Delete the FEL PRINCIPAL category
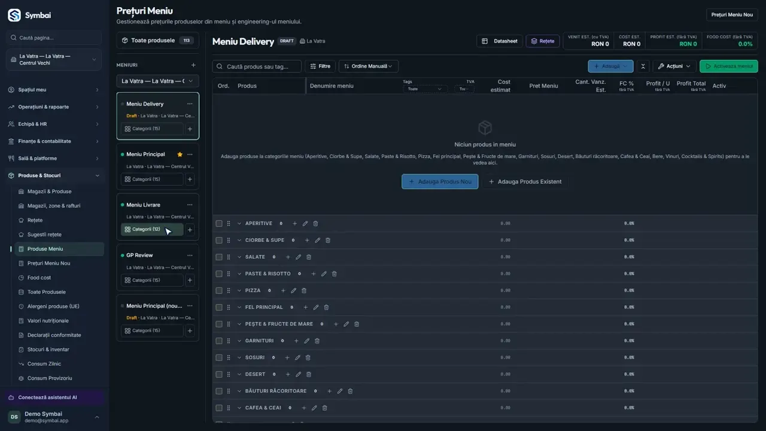766x431 pixels. click(x=326, y=308)
